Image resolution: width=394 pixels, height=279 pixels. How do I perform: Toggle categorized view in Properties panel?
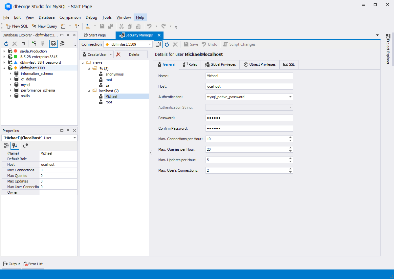[x=6, y=146]
